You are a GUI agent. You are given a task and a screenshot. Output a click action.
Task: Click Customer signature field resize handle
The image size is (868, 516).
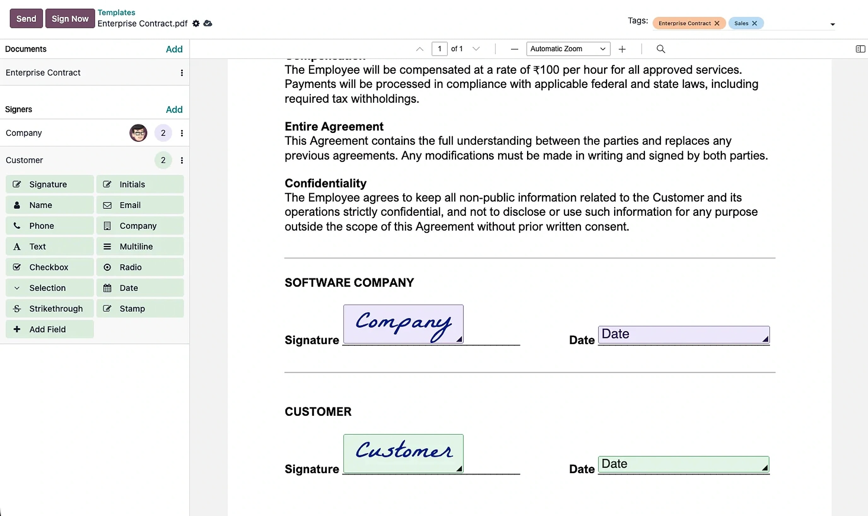tap(460, 469)
